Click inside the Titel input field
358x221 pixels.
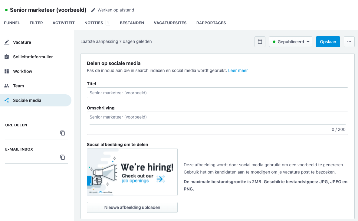217,93
